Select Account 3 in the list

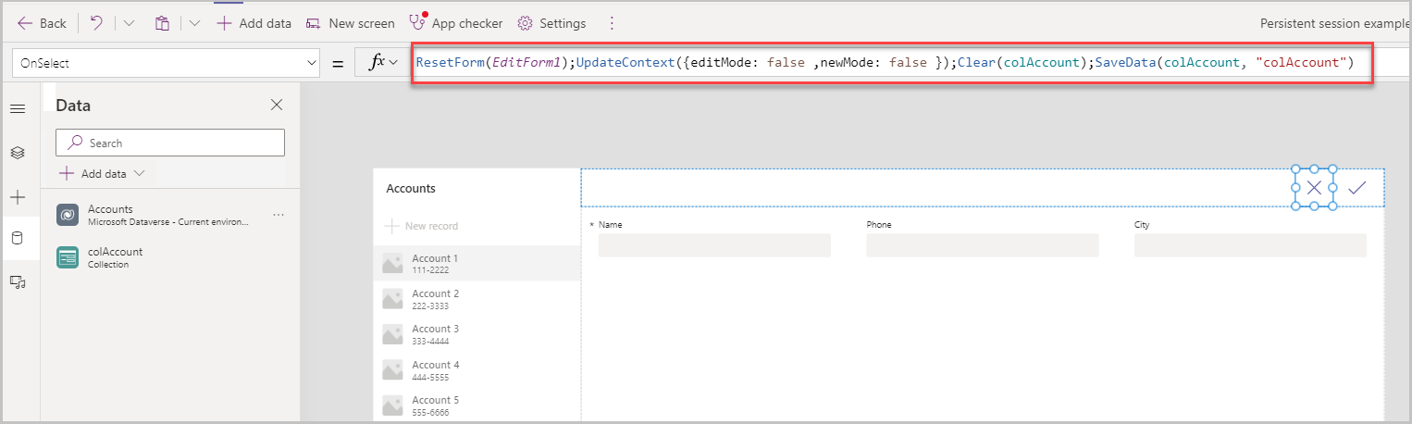point(477,333)
